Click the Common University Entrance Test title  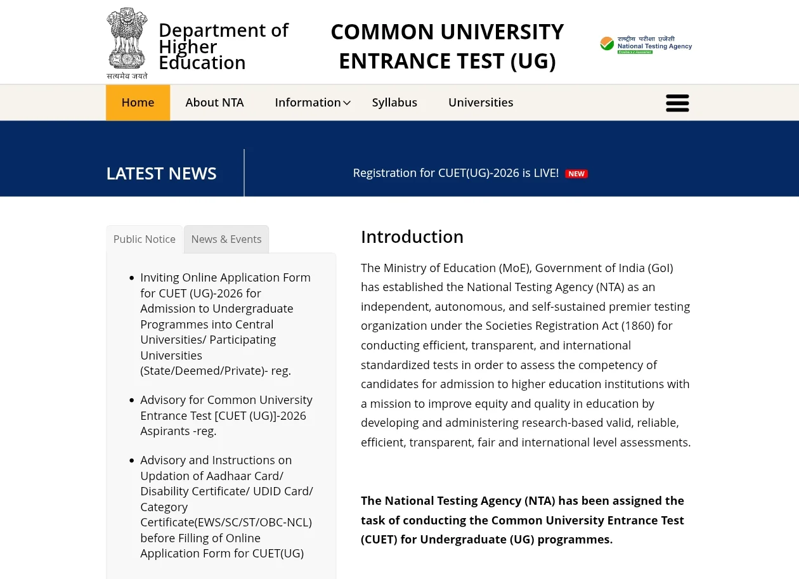(446, 46)
